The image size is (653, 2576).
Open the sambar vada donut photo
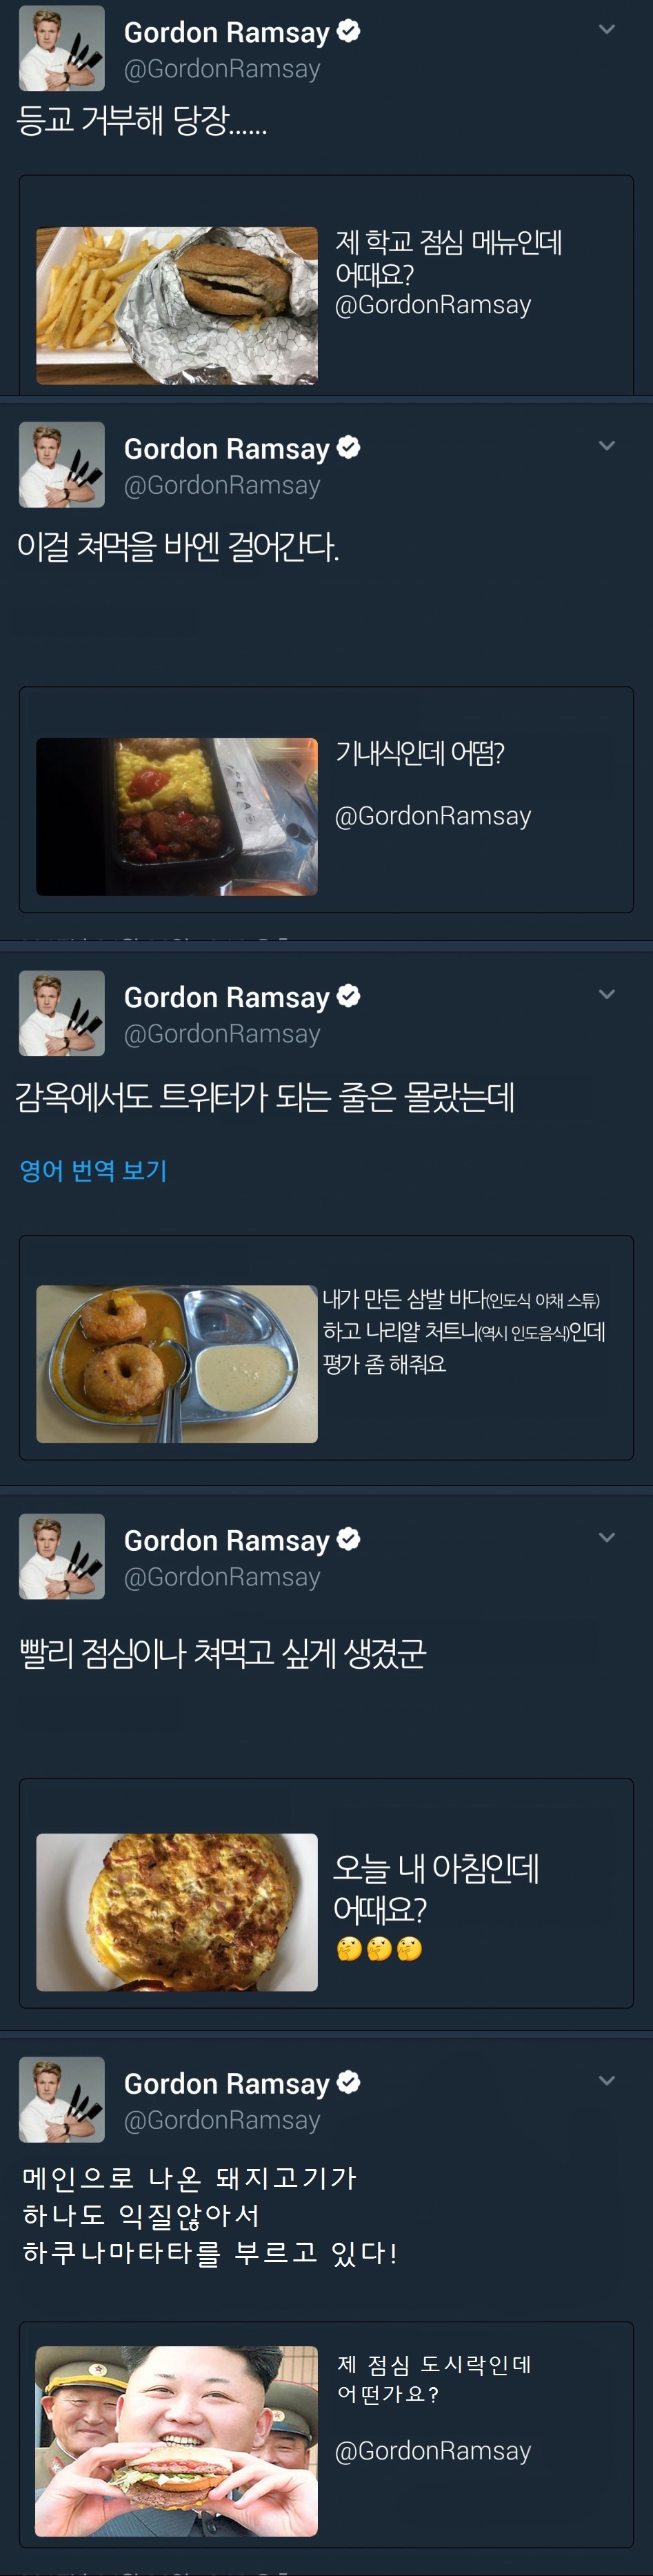pyautogui.click(x=177, y=1364)
